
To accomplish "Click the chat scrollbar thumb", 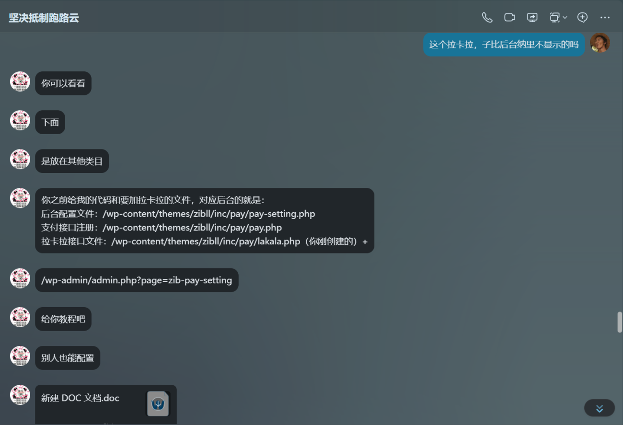I will [x=619, y=322].
